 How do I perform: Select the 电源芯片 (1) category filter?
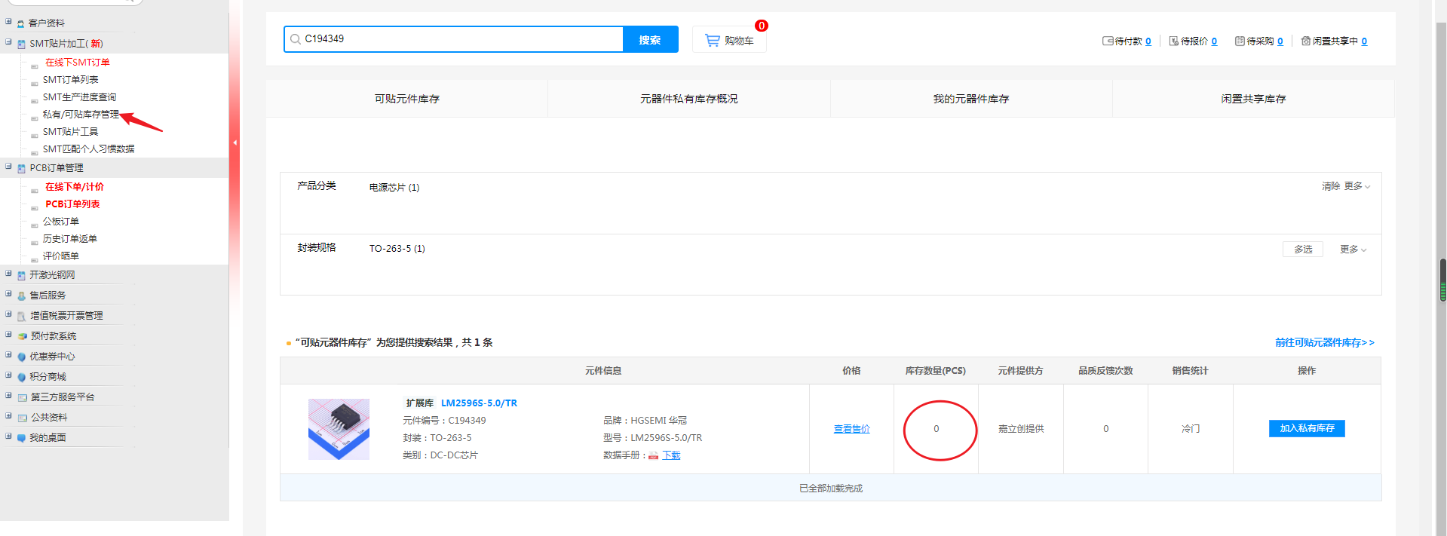click(x=394, y=188)
